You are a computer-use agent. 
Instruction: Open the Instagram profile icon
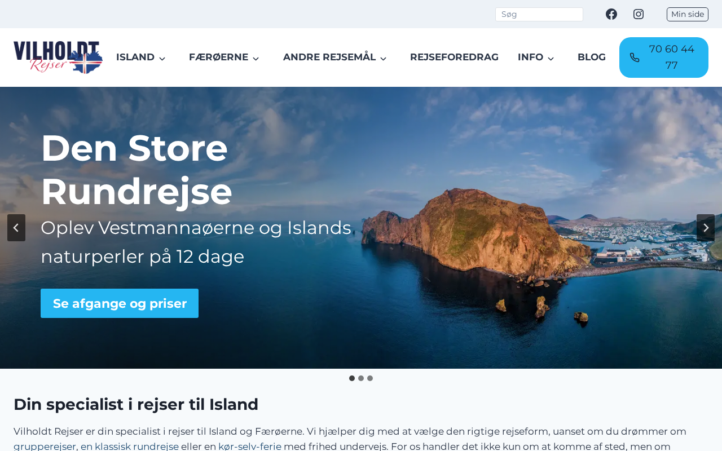coord(639,14)
